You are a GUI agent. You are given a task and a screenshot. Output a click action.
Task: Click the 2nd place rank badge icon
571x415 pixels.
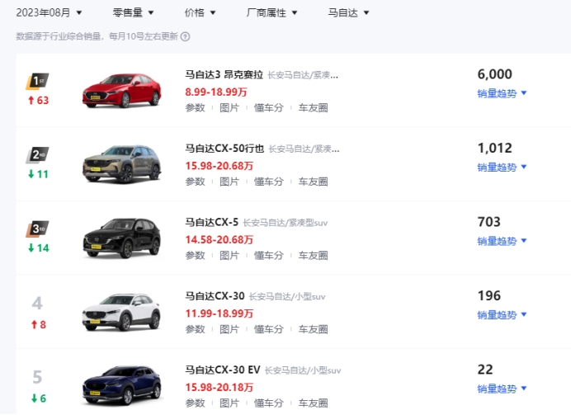[x=37, y=155]
